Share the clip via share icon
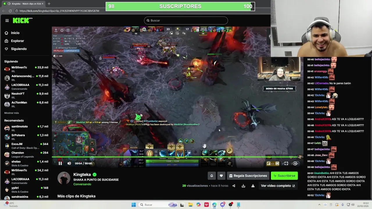This screenshot has width=372, height=209. coord(234,186)
